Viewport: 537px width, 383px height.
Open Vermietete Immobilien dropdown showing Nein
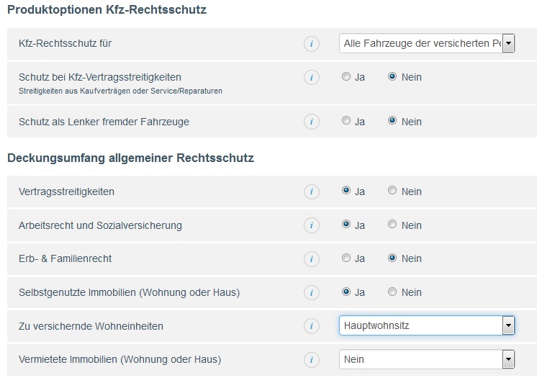click(427, 359)
